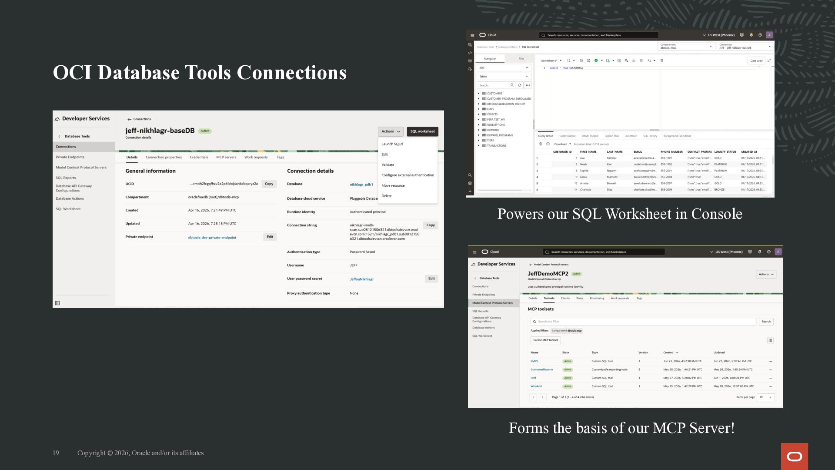Choose Launch SQLcl from Actions menu
Image resolution: width=835 pixels, height=470 pixels.
[392, 144]
